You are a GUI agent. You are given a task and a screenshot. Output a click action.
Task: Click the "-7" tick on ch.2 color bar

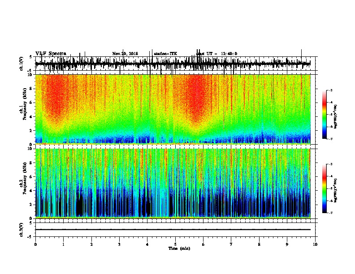coord(330,213)
